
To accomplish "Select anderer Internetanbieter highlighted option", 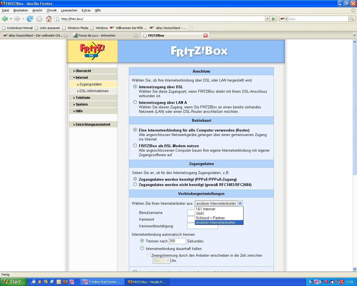I will pyautogui.click(x=219, y=222).
